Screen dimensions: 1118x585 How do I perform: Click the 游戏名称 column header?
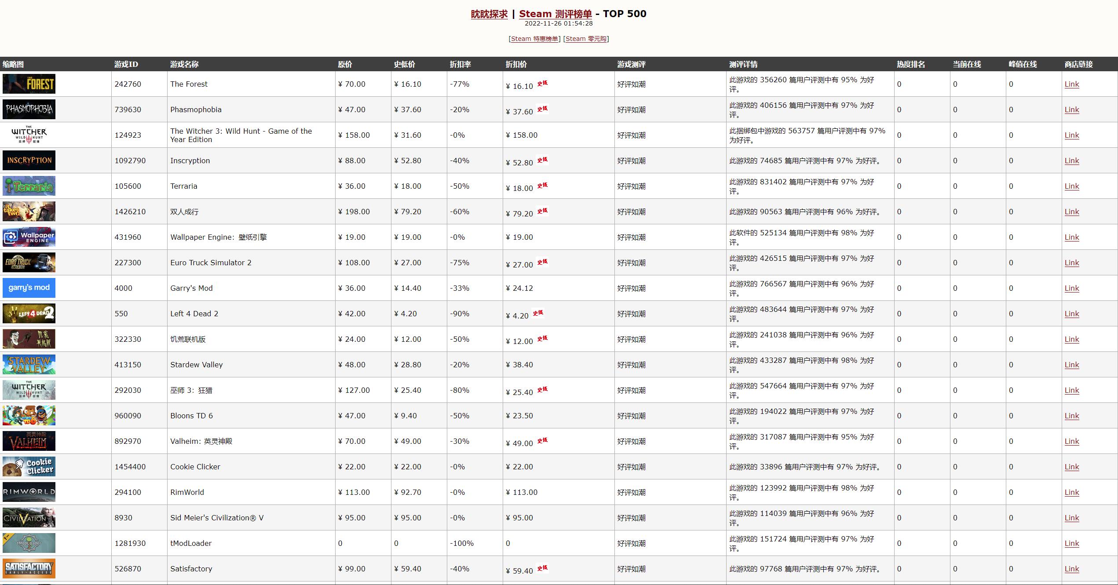pos(184,64)
